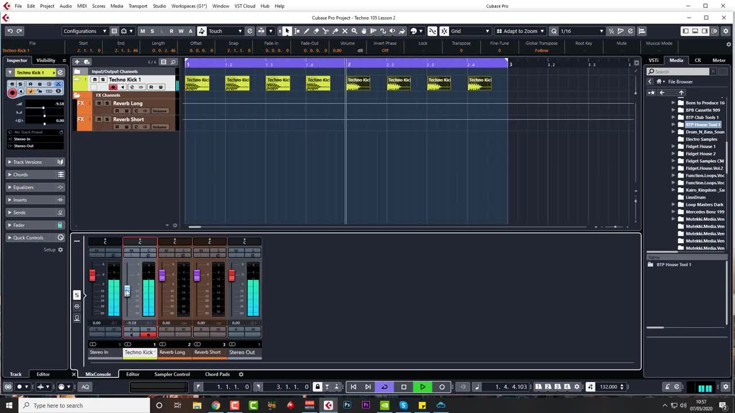Switch to the Meter tab

pos(719,60)
